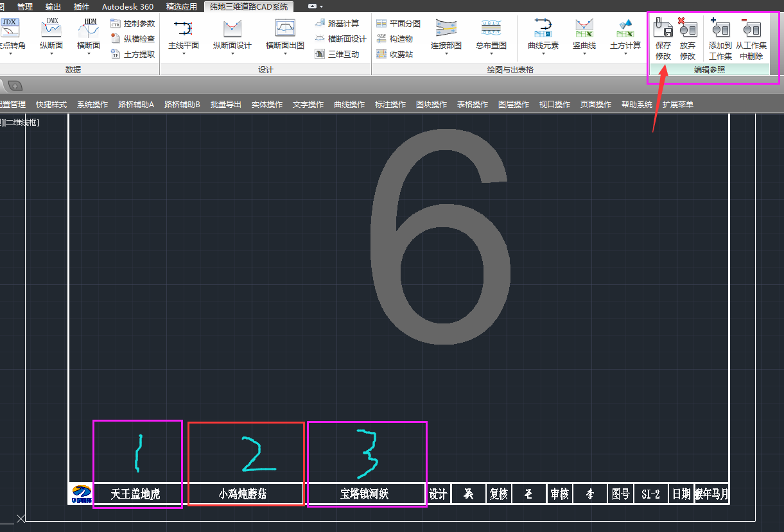Expand the 纵断面 dropdown in 数据 panel
This screenshot has height=532, width=784.
(51, 54)
